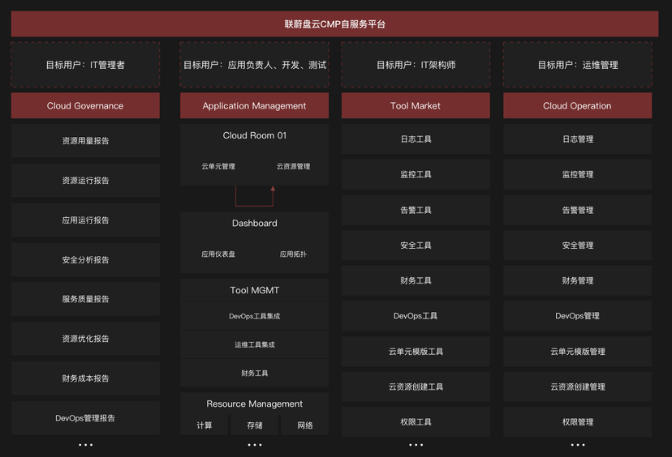The height and width of the screenshot is (457, 672).
Task: Open the Cloud Governance column header
Action: click(x=85, y=105)
